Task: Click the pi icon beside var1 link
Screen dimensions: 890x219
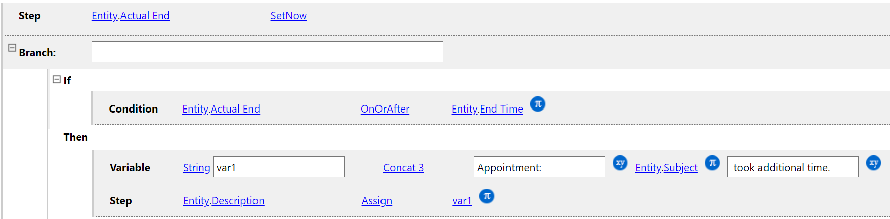Action: 486,196
